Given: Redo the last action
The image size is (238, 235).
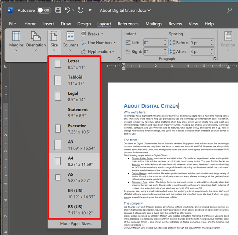Looking at the screenshot, I should point(80,10).
